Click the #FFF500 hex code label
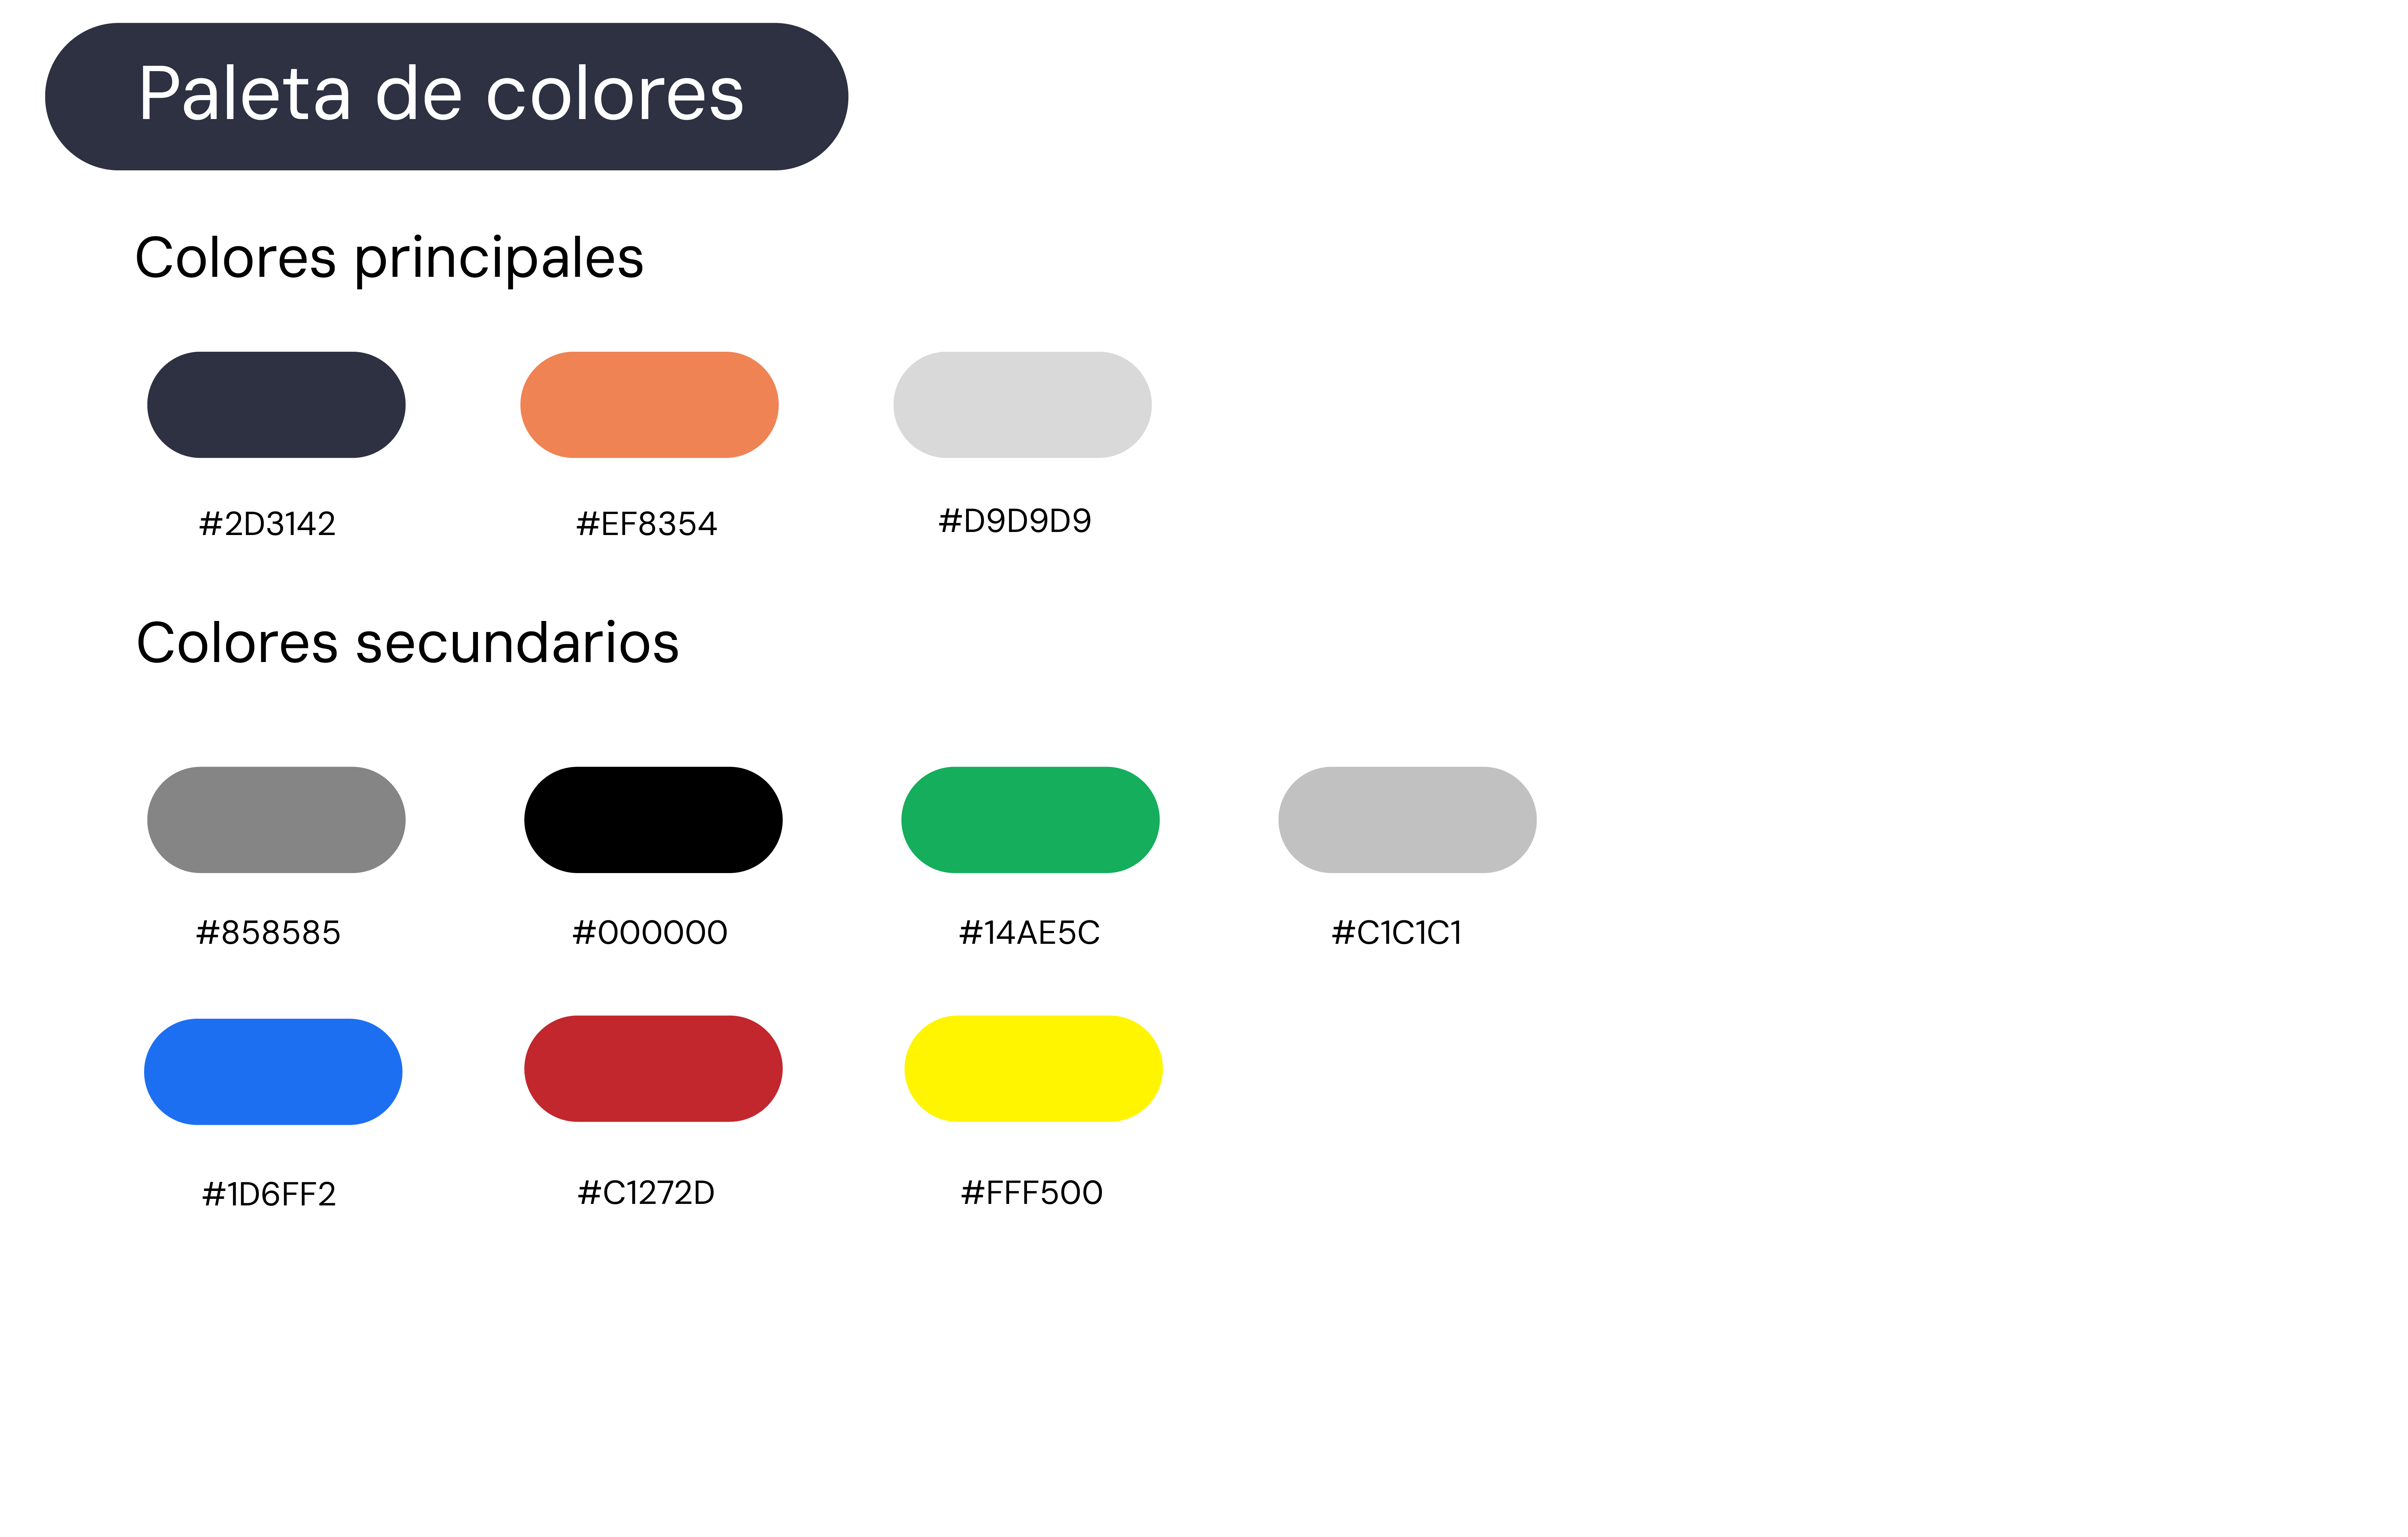Screen dimensions: 2408x1537 point(1031,1193)
